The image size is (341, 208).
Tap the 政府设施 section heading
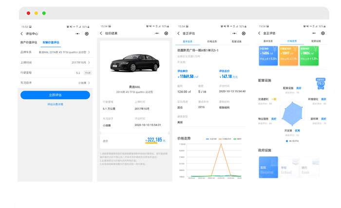tap(265, 151)
